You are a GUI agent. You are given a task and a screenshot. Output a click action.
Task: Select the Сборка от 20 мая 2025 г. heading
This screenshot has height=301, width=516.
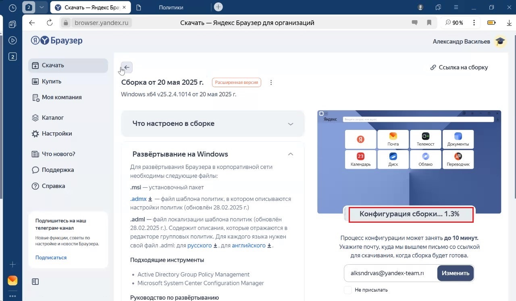point(162,82)
